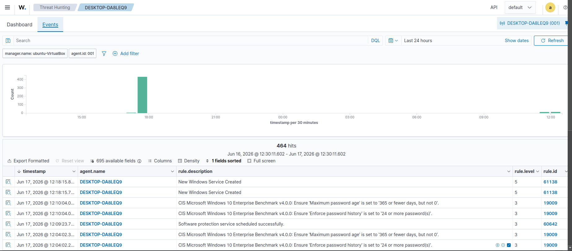Open the saved queries icon next to Search
572x251 pixels.
pos(8,41)
